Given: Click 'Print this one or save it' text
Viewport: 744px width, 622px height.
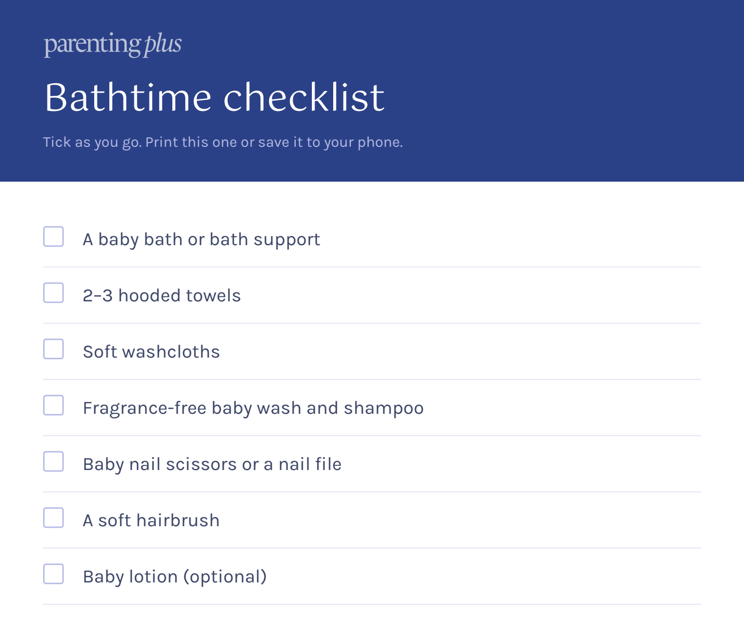Looking at the screenshot, I should pyautogui.click(x=224, y=142).
